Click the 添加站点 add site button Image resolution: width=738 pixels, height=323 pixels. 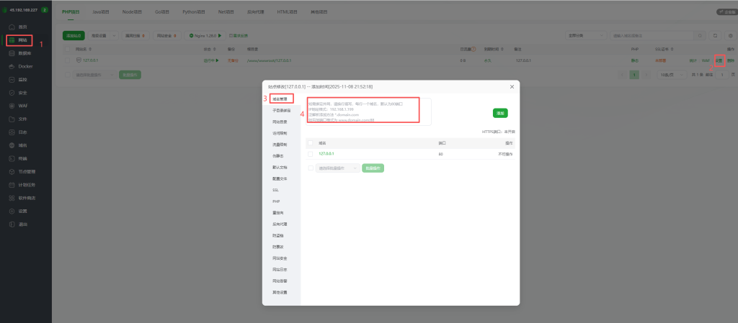coord(74,35)
